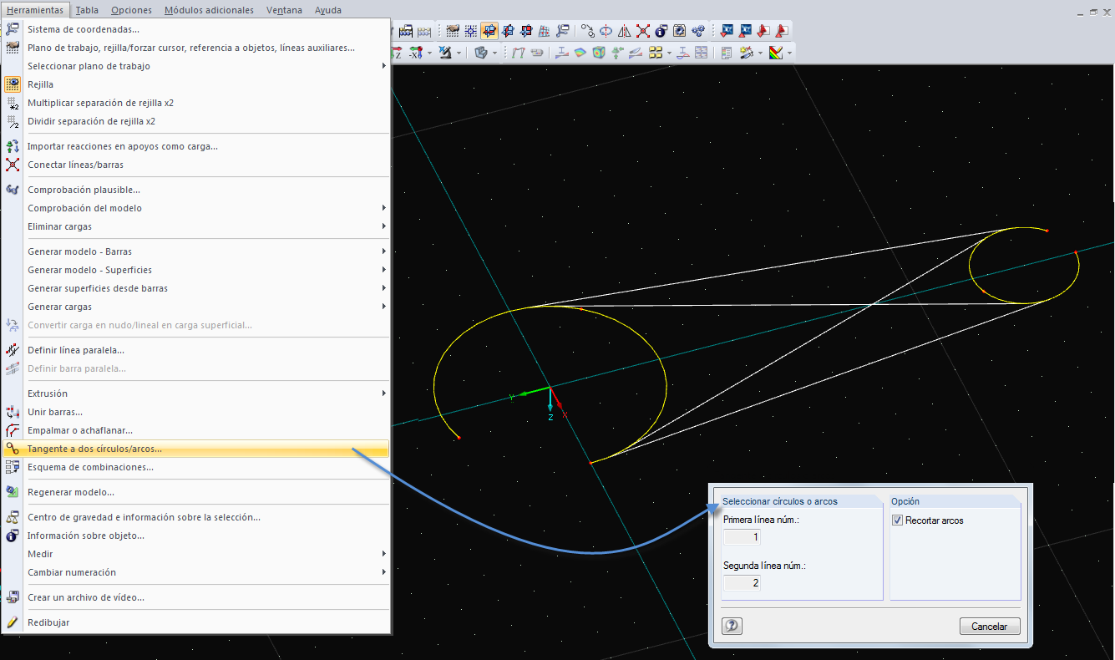The height and width of the screenshot is (660, 1115).
Task: Select Tangente a dos círculos/arcos menu entry
Action: [x=94, y=449]
